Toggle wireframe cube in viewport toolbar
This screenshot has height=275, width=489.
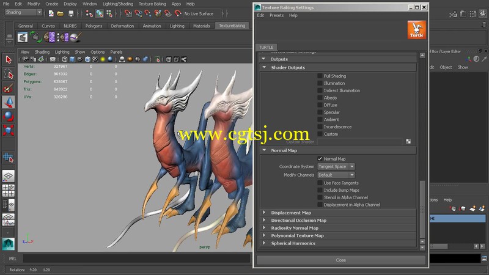[x=65, y=59]
